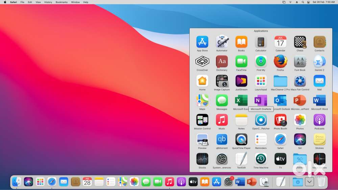The image size is (338, 190).
Task: Open the Trash in the Dock
Action: 321,182
